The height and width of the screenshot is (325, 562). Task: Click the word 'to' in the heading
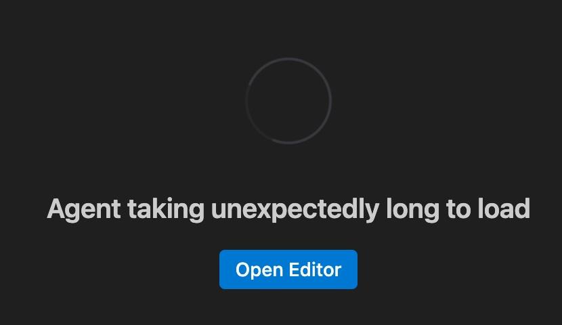click(x=458, y=209)
